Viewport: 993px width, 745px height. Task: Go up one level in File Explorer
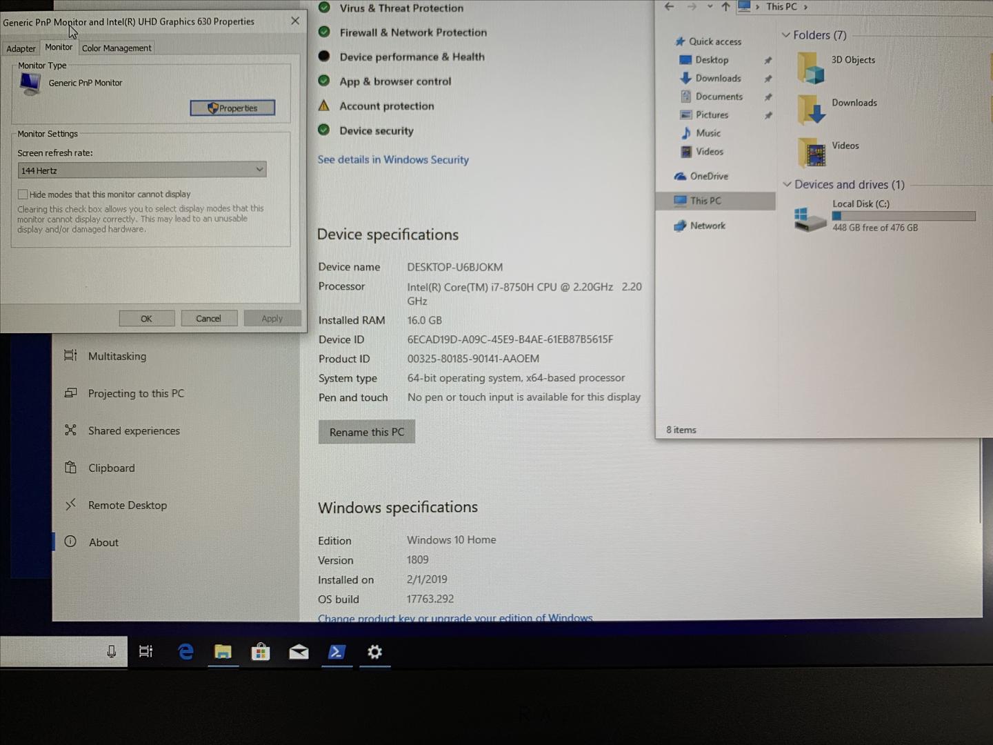click(725, 7)
